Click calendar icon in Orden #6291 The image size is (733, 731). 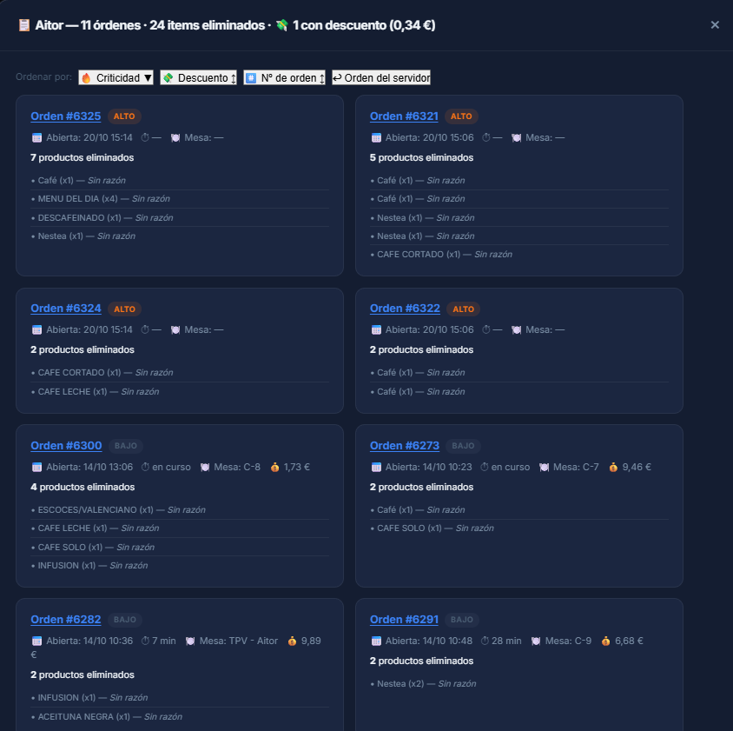[x=376, y=641]
